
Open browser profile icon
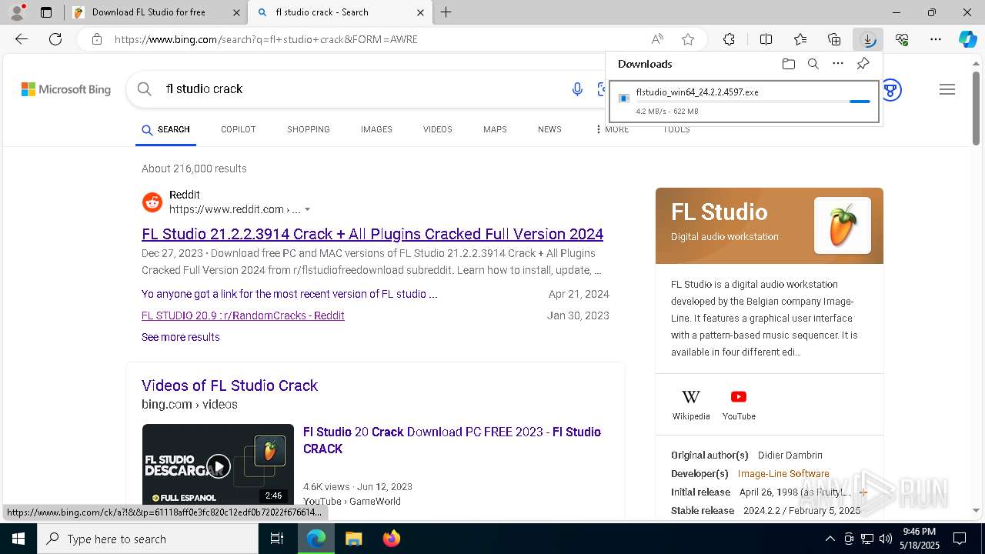pos(17,12)
